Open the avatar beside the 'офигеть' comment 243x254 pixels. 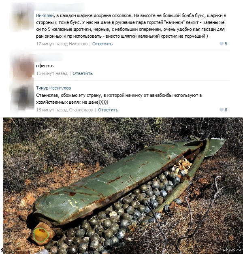23,66
